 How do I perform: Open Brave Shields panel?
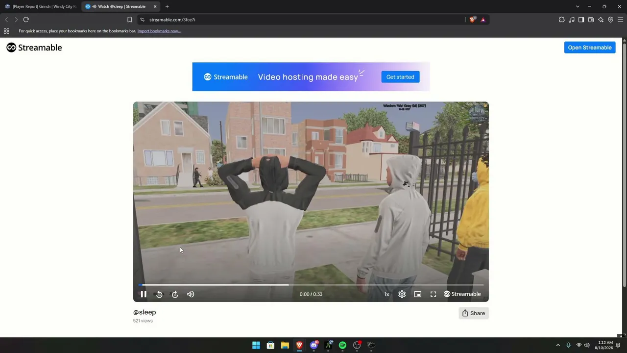473,20
